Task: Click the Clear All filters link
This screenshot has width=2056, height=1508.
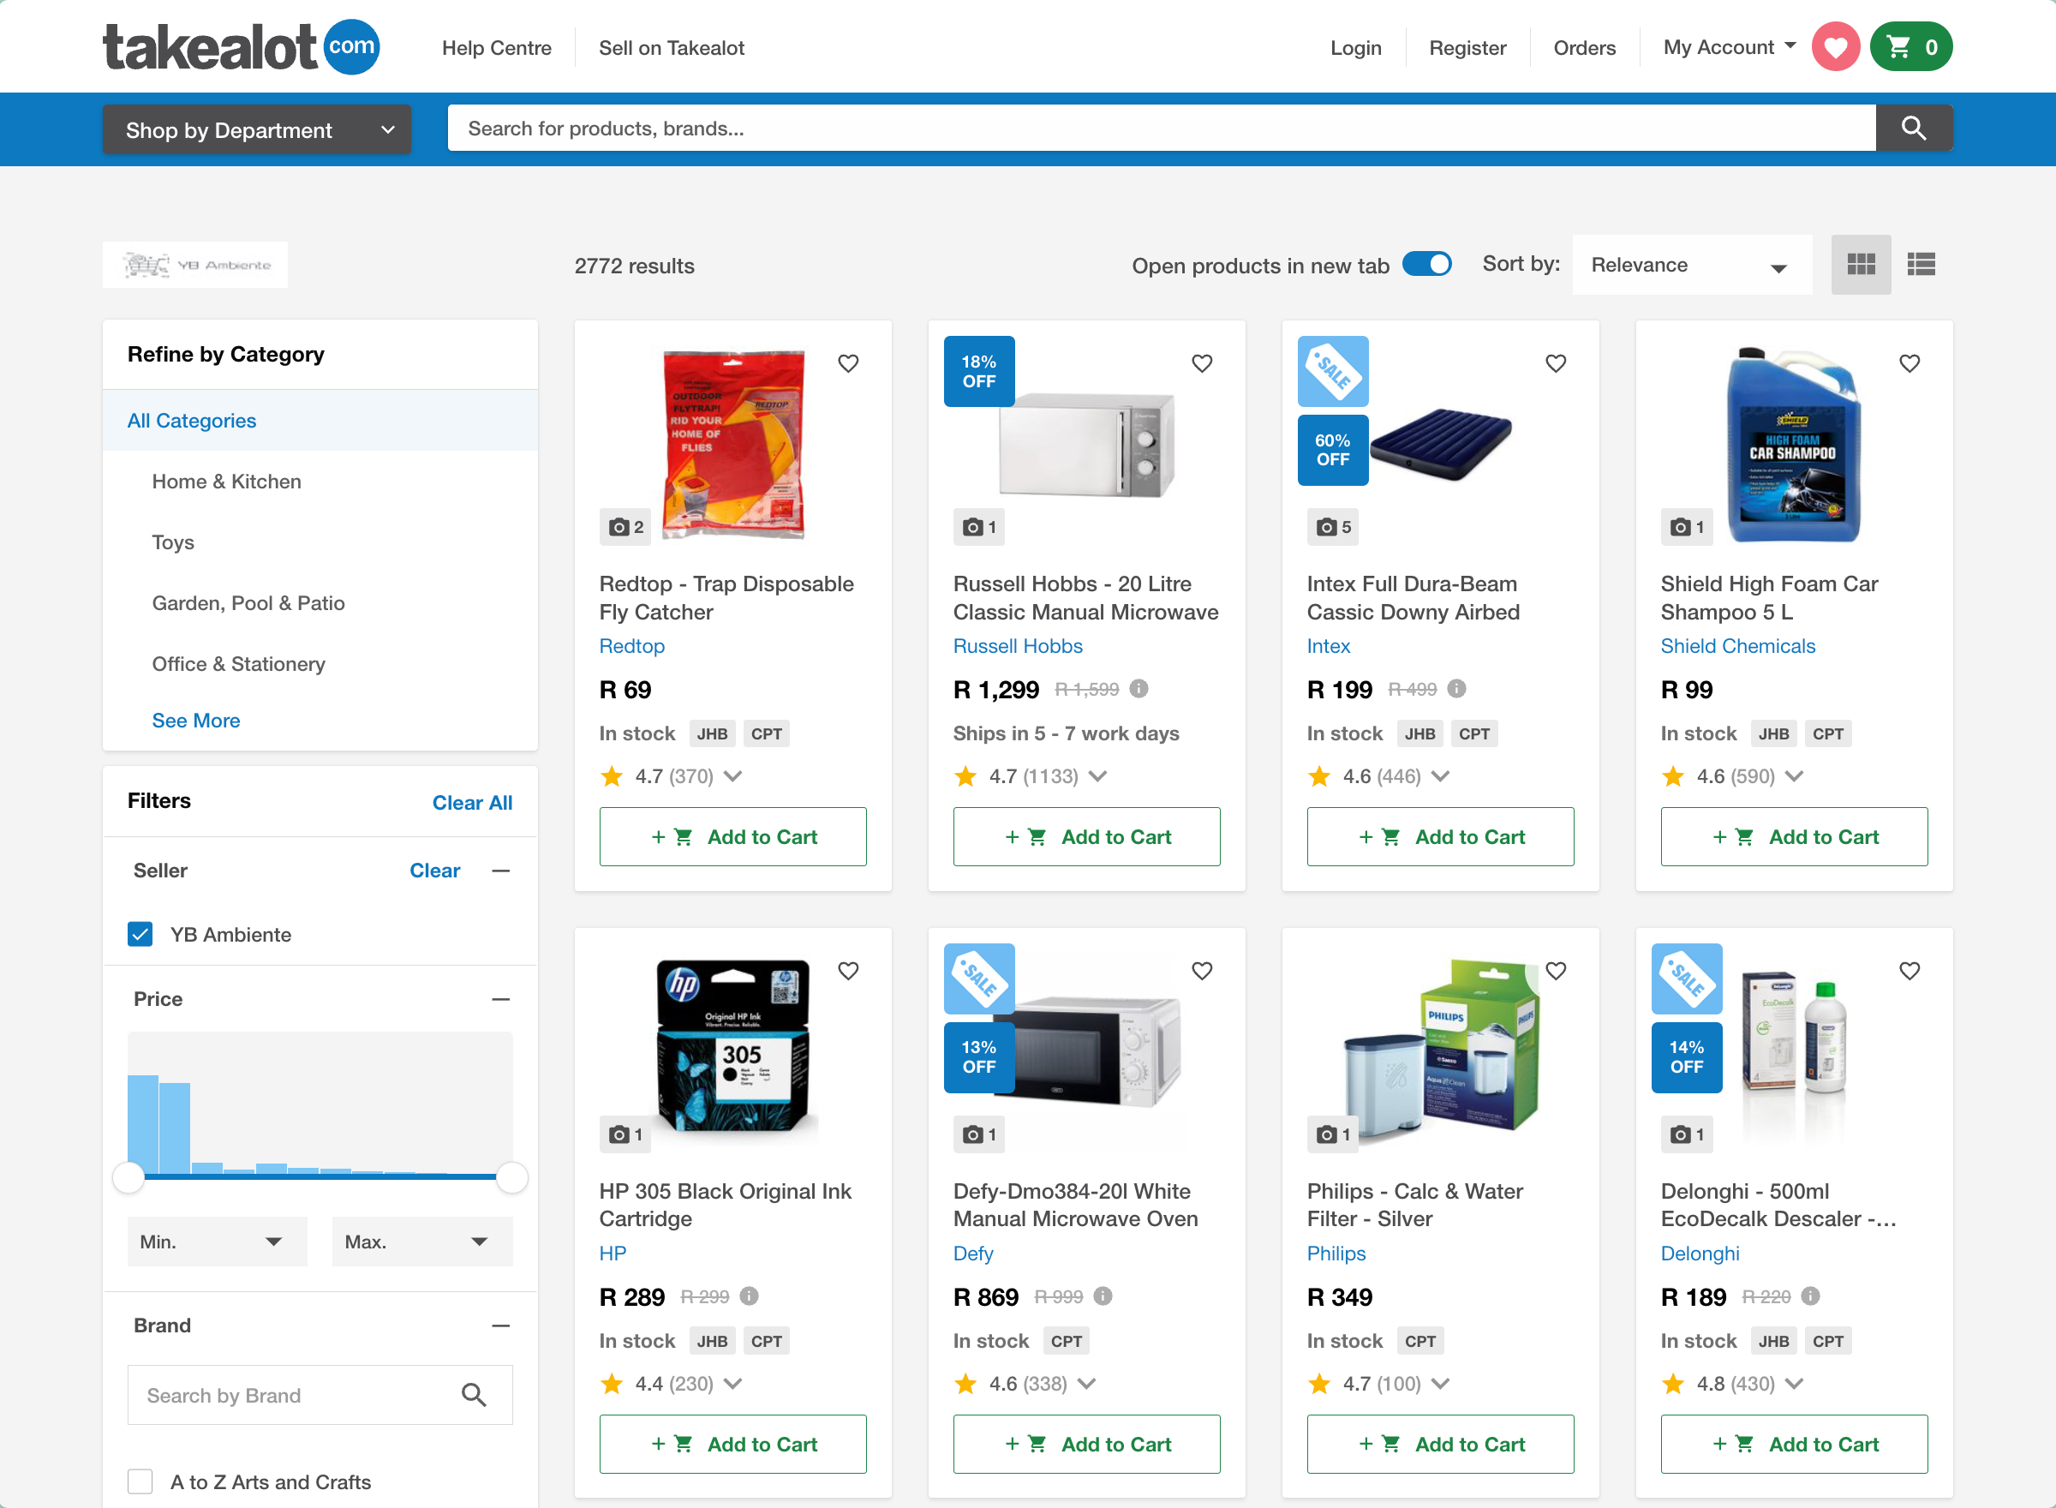Action: point(472,802)
